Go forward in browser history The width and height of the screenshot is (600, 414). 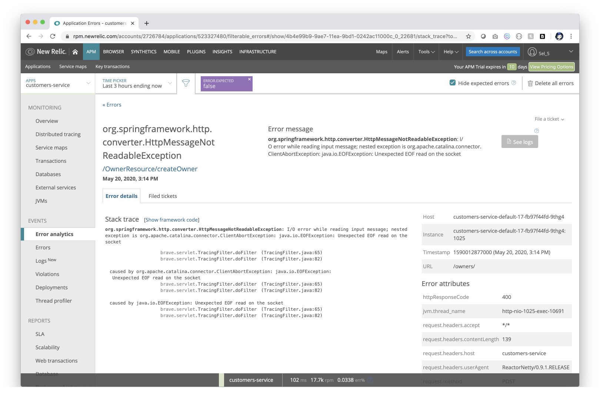pos(41,36)
